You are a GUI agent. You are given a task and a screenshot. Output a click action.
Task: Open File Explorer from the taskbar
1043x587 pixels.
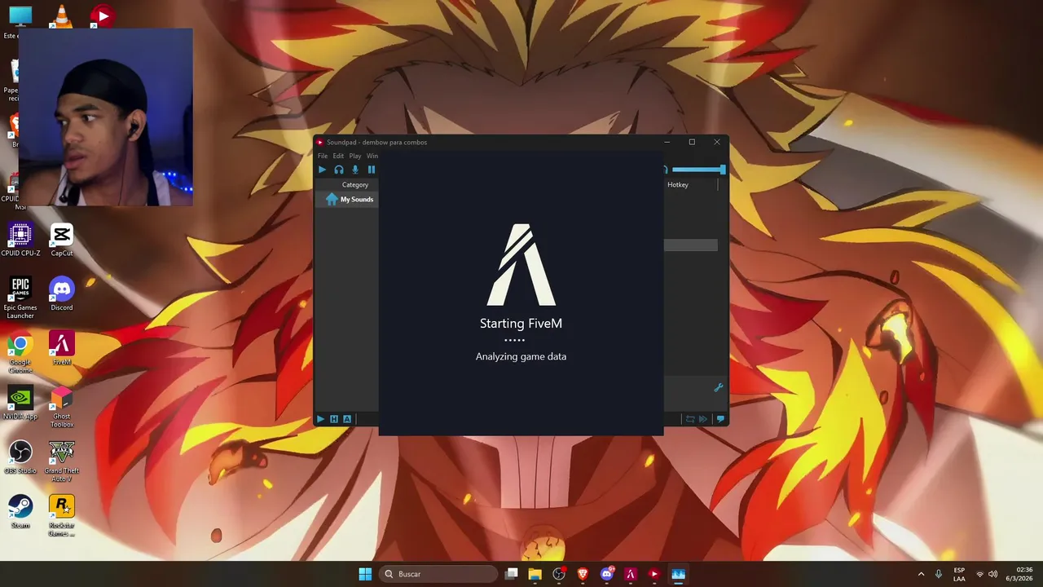[535, 574]
